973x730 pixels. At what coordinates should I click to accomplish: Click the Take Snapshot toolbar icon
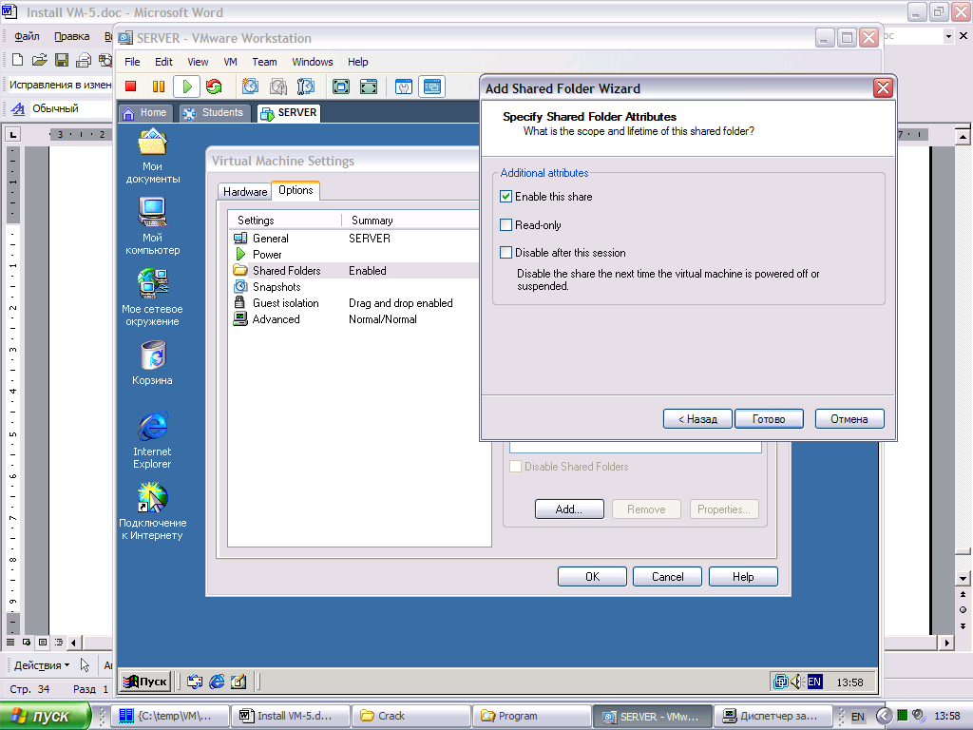click(x=250, y=86)
